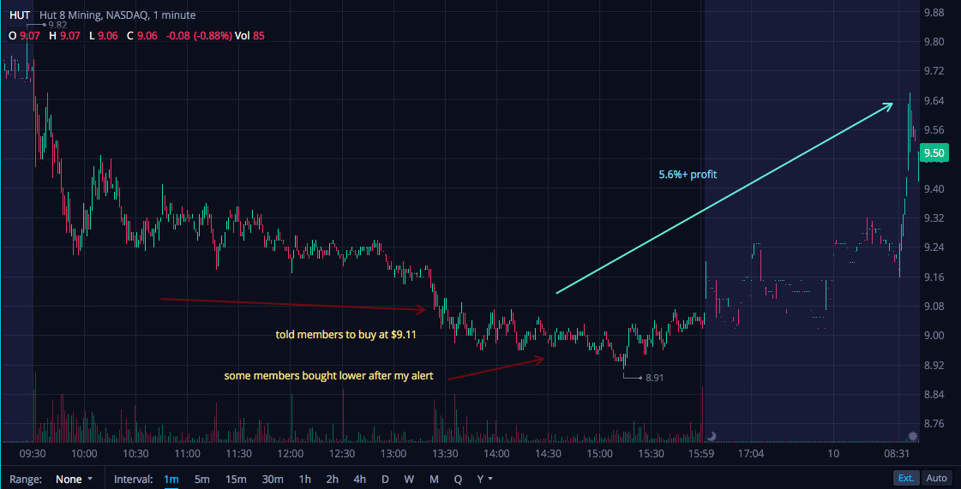The image size is (961, 489).
Task: Select the 1m interval
Action: (171, 480)
